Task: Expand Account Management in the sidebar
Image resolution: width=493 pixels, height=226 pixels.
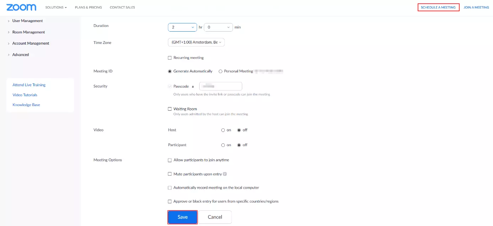Action: click(x=31, y=43)
